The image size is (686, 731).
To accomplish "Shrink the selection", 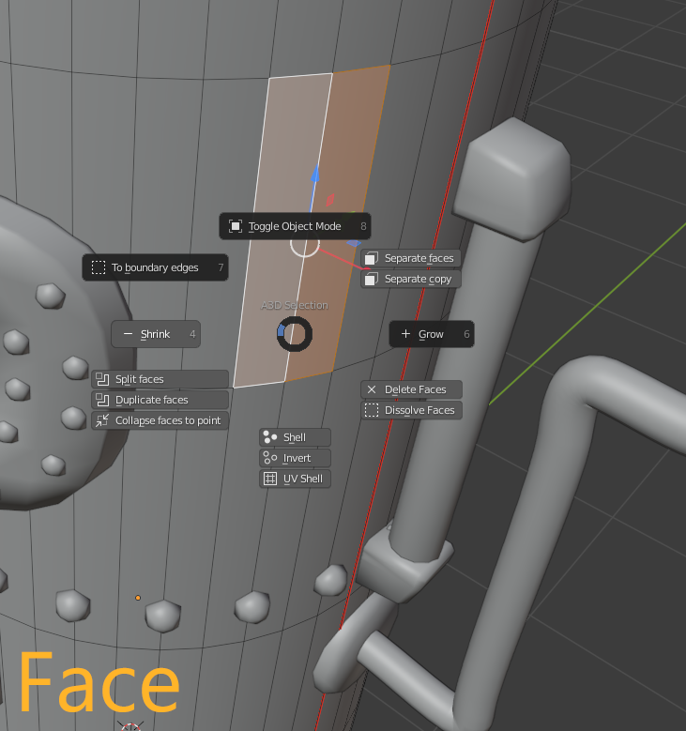I will pyautogui.click(x=156, y=334).
